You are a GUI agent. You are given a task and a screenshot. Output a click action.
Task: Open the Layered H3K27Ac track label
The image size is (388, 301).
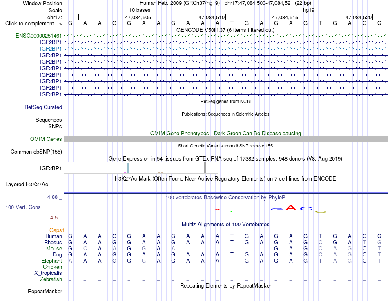(x=27, y=185)
